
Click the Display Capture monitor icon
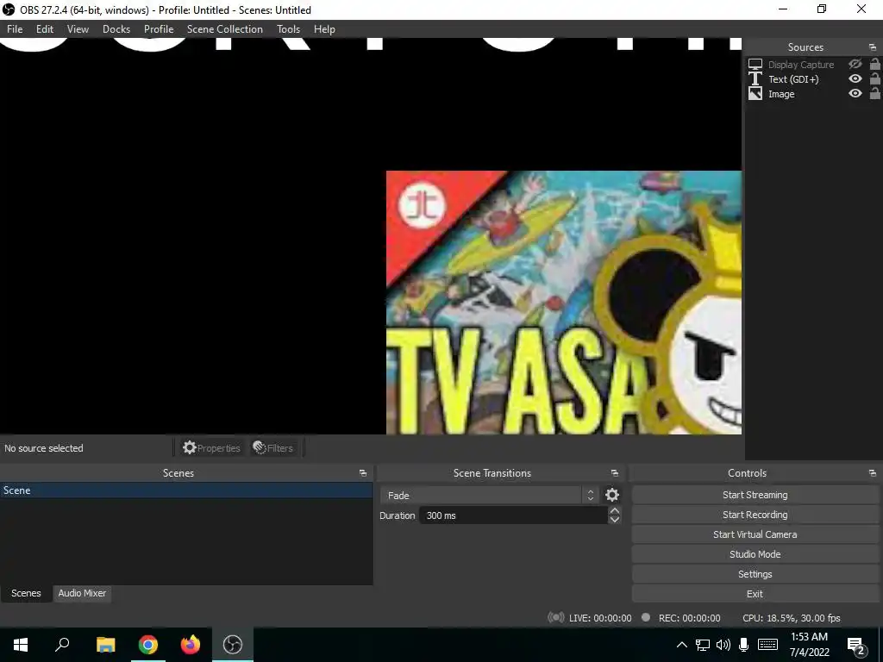click(755, 64)
